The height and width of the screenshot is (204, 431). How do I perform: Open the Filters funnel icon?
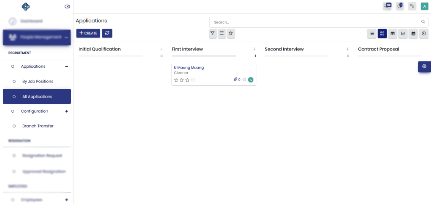(212, 33)
